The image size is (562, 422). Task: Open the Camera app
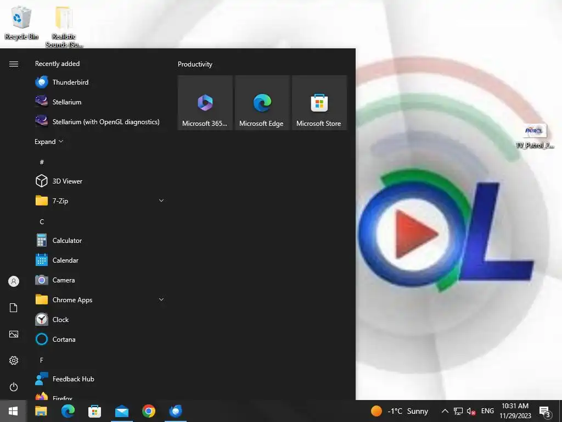pos(100,280)
